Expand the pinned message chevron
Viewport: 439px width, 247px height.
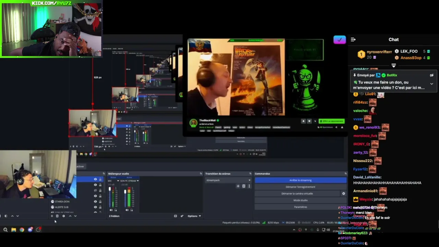pos(431,84)
